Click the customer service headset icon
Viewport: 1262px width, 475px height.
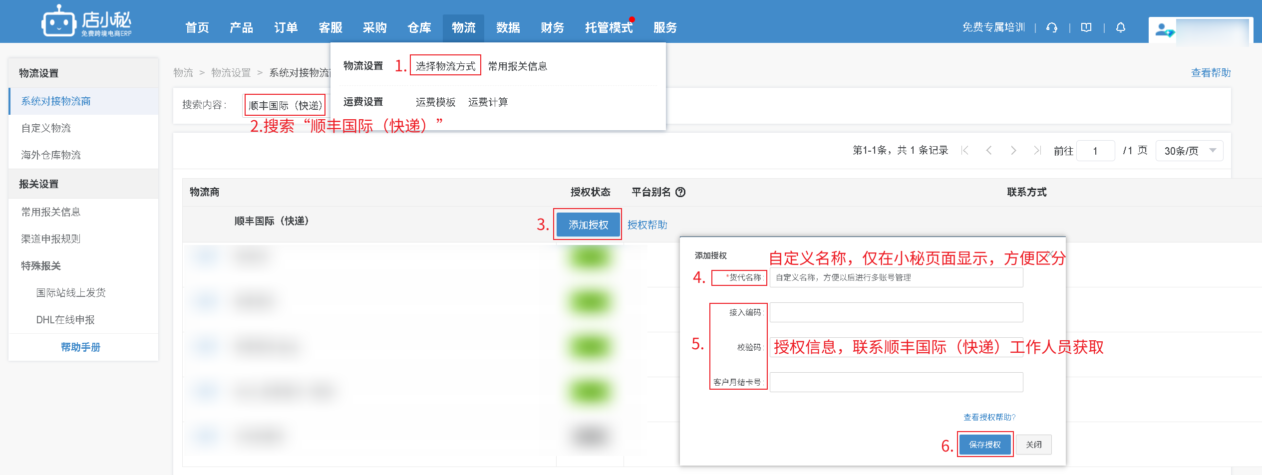tap(1052, 27)
